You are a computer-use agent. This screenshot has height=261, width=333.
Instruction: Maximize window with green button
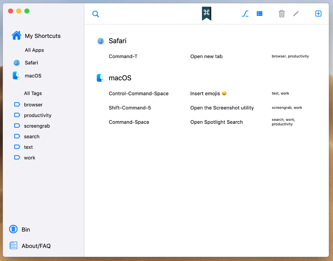(x=27, y=11)
